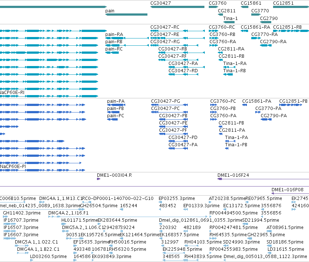Click the DMG4A.2_1.I16.F1 feature label
The image size is (309, 262).
pyautogui.click(x=68, y=213)
